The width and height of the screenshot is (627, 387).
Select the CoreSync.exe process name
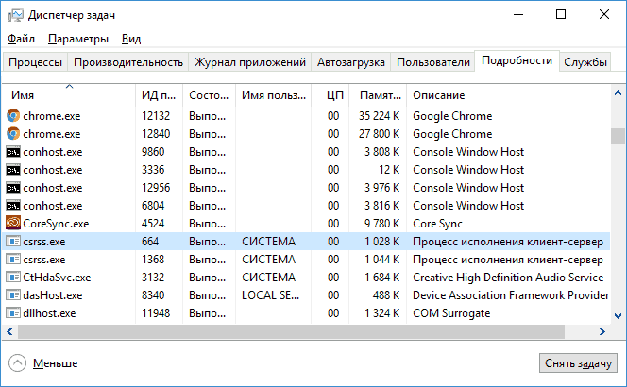56,224
